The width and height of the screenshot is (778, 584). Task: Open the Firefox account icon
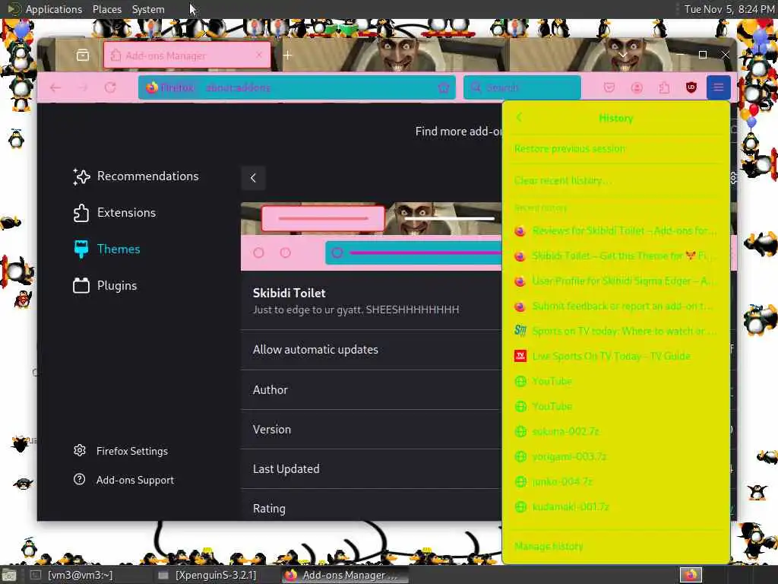637,87
